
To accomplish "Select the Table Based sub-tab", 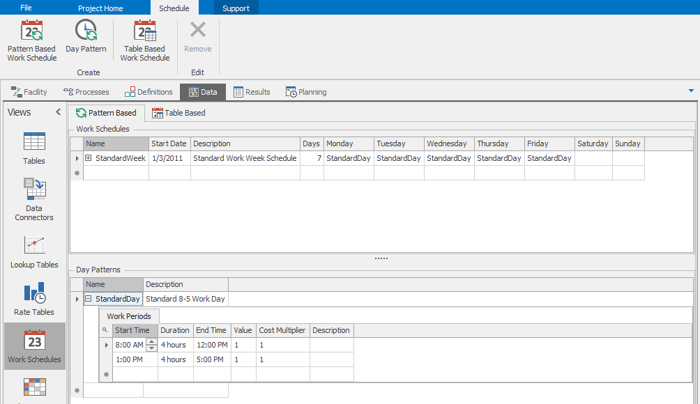I will point(178,113).
